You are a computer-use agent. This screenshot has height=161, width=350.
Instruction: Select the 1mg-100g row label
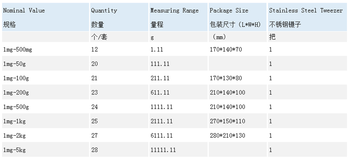(45, 78)
